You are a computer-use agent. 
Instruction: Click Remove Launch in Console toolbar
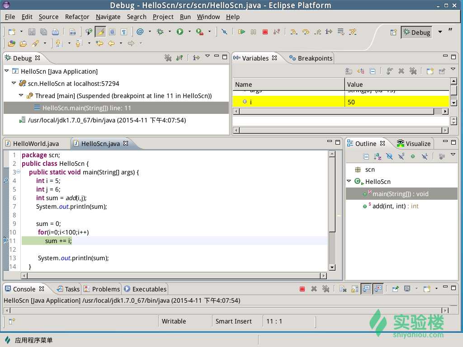(x=314, y=289)
